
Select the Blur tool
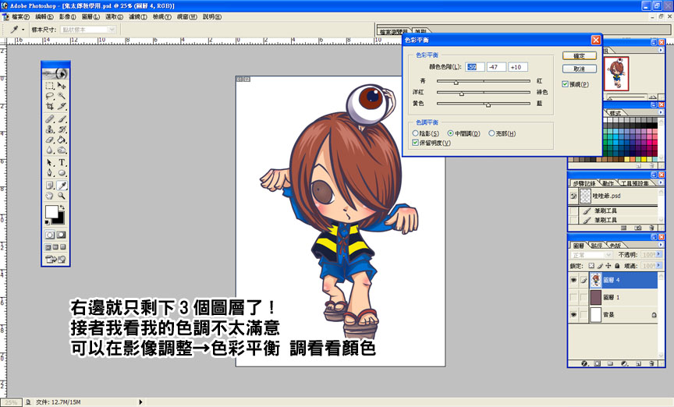(x=50, y=150)
